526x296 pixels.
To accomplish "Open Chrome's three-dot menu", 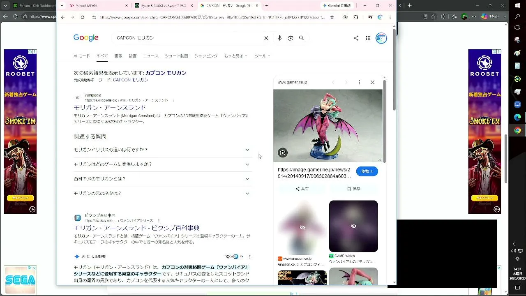I will [390, 17].
